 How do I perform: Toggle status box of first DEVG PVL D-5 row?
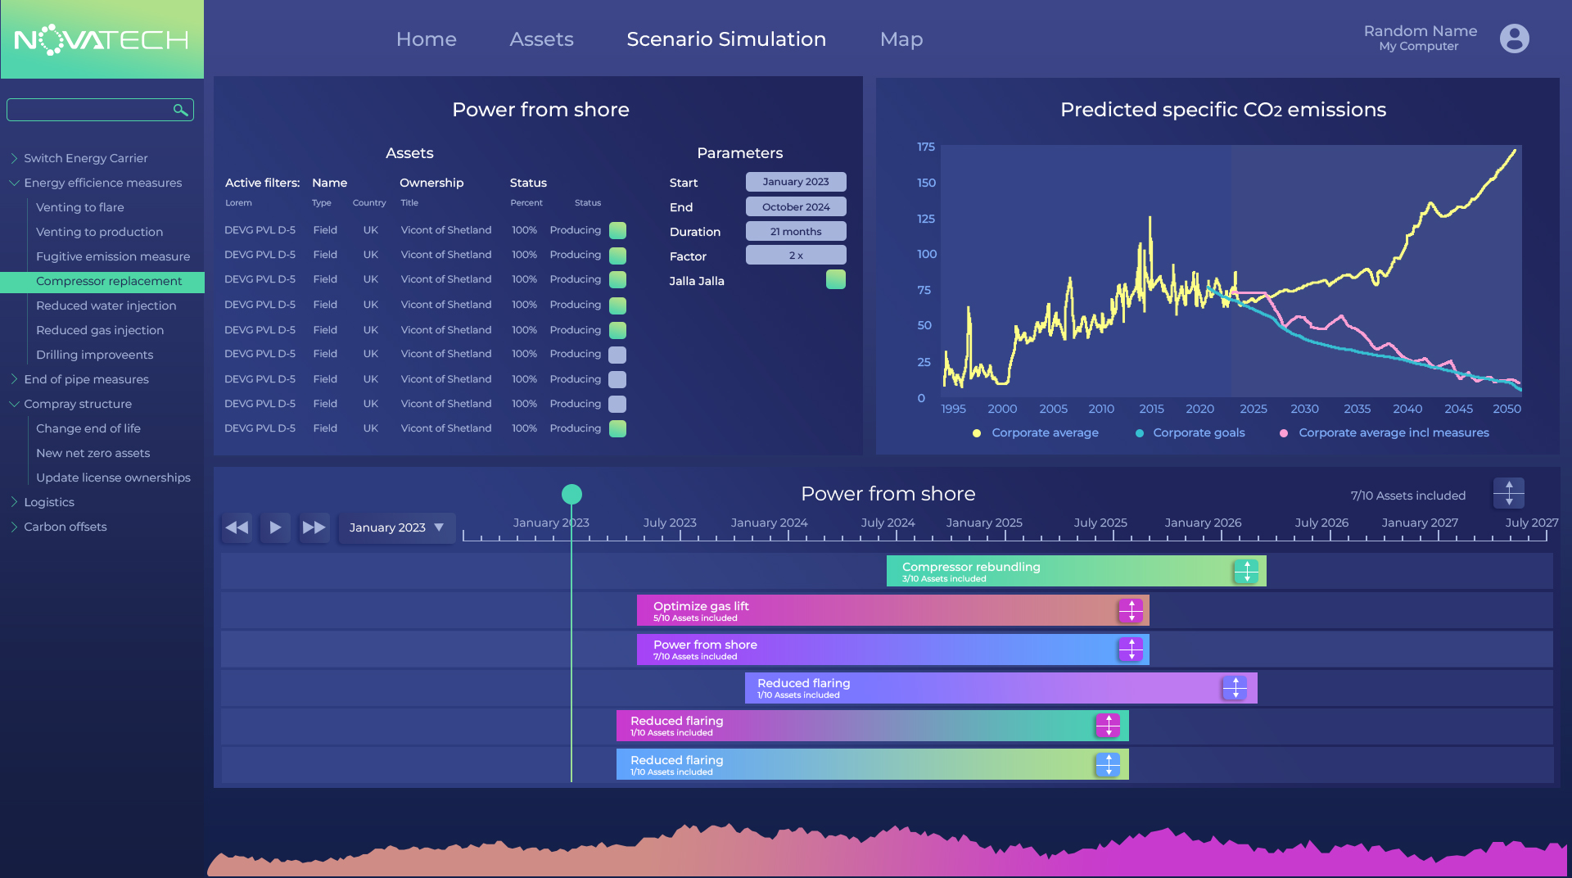click(618, 230)
